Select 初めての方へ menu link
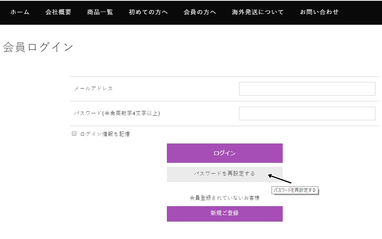382x239 pixels. (148, 12)
